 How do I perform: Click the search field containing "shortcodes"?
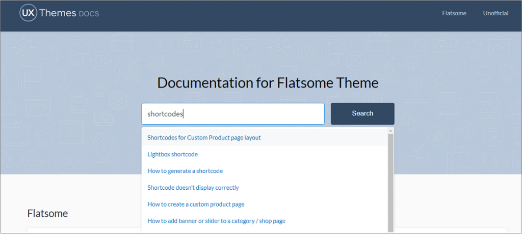[x=233, y=113]
